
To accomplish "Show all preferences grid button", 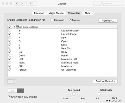I will click(32, 3).
